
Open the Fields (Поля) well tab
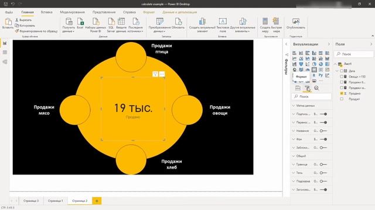[x=298, y=88]
